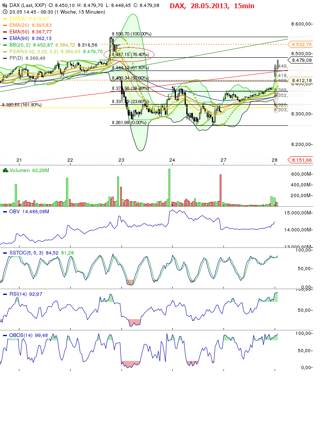The image size is (323, 424).
Task: Click OBOS(14) 99,48 label
Action: (x=28, y=335)
